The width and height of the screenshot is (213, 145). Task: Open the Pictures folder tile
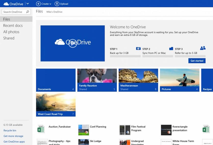pyautogui.click(x=180, y=80)
